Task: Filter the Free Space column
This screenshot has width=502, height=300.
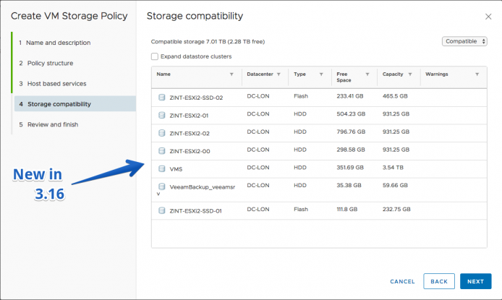Action: (x=367, y=74)
